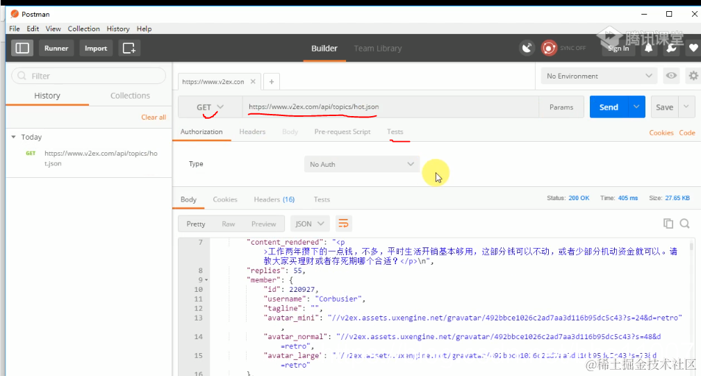
Task: Click the Save button
Action: point(664,107)
